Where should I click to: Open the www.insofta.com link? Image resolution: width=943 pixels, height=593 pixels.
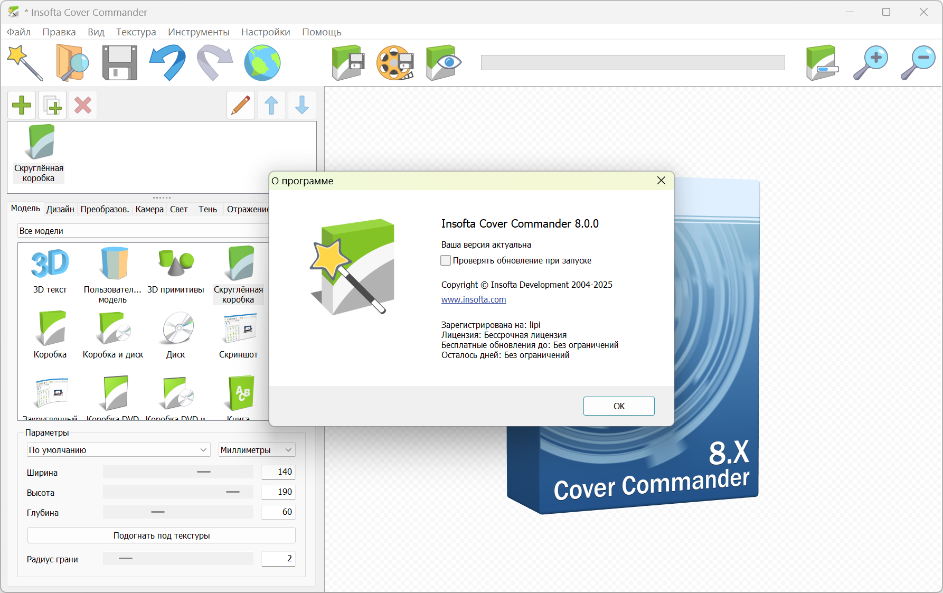click(474, 299)
